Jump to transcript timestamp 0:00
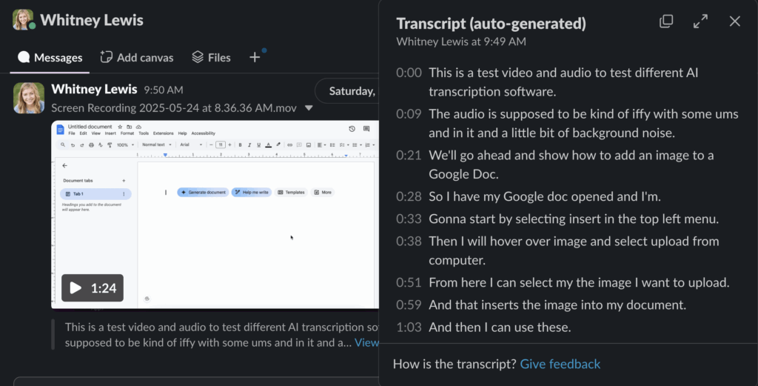Viewport: 758px width, 386px height. point(409,73)
